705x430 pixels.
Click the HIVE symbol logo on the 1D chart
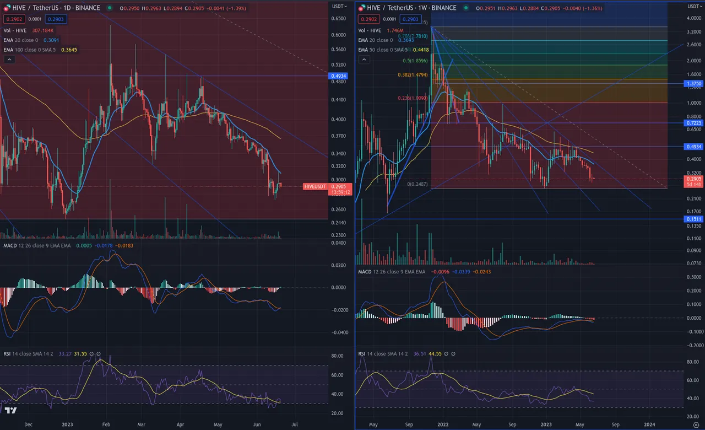pos(7,8)
